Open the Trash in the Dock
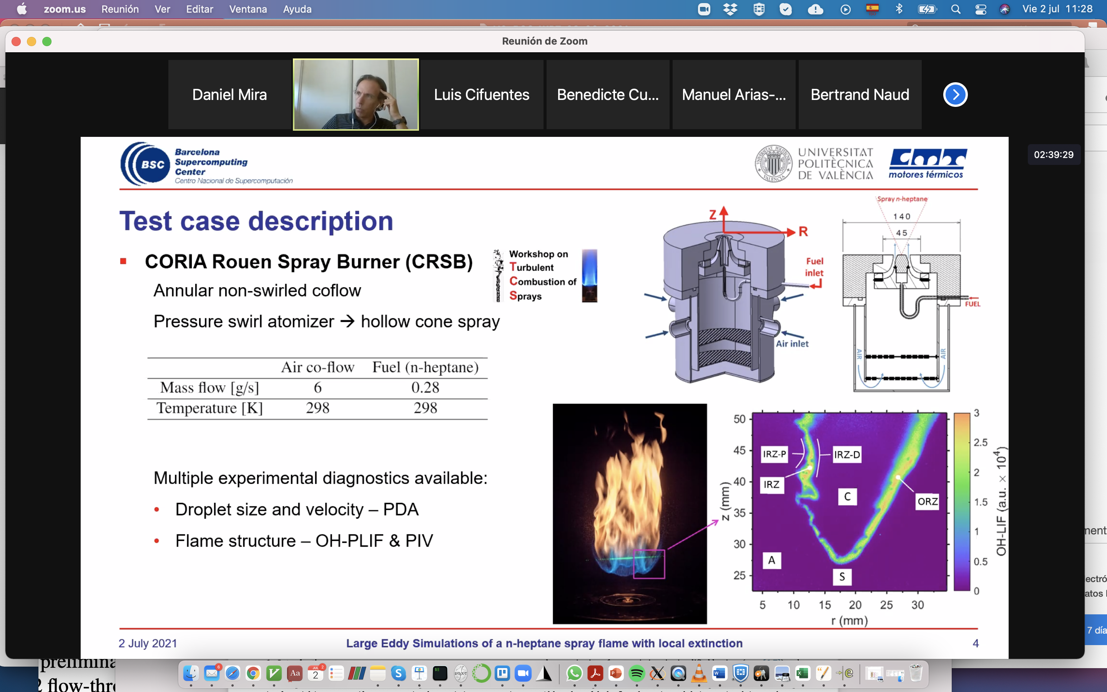The width and height of the screenshot is (1107, 692). point(916,673)
